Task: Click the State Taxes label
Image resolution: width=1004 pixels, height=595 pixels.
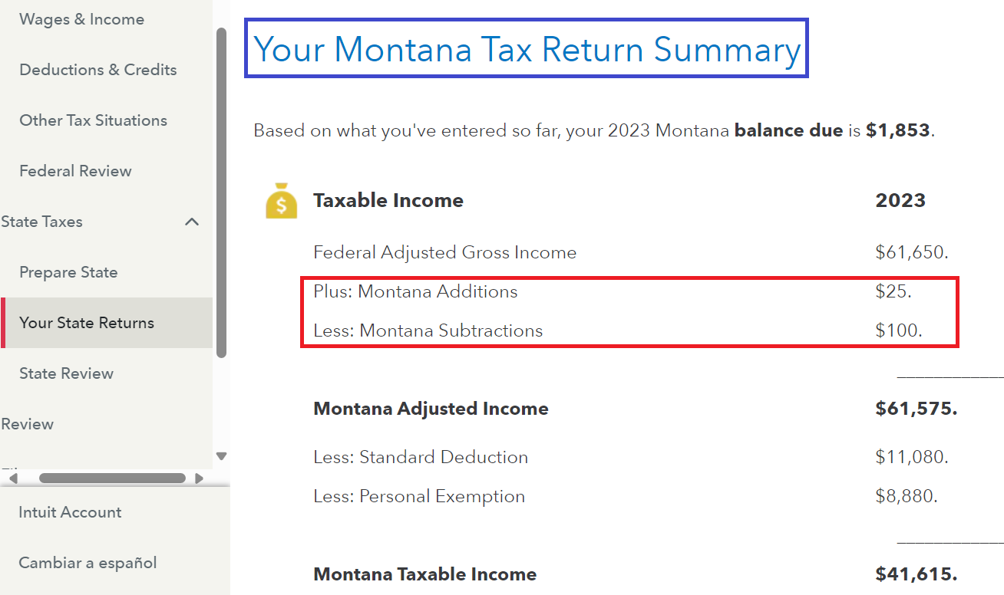Action: click(x=42, y=222)
